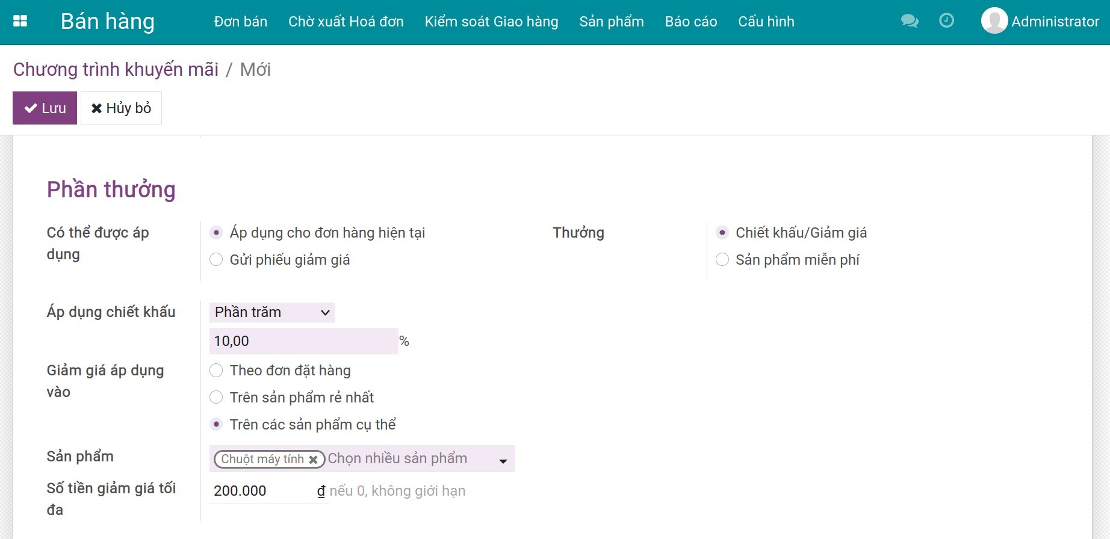Select Gửi phiếu giảm giá option
1110x539 pixels.
click(216, 259)
